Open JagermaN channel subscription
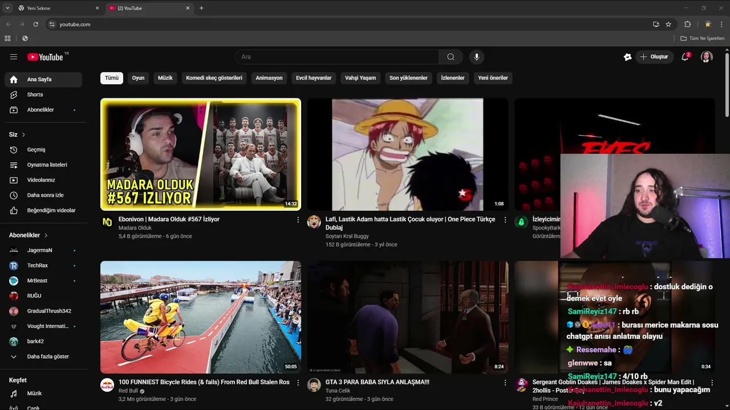The width and height of the screenshot is (730, 410). point(43,251)
